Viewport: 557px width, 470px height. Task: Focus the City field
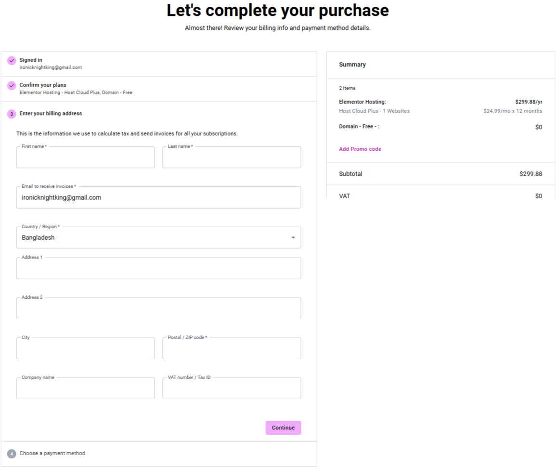(x=85, y=349)
